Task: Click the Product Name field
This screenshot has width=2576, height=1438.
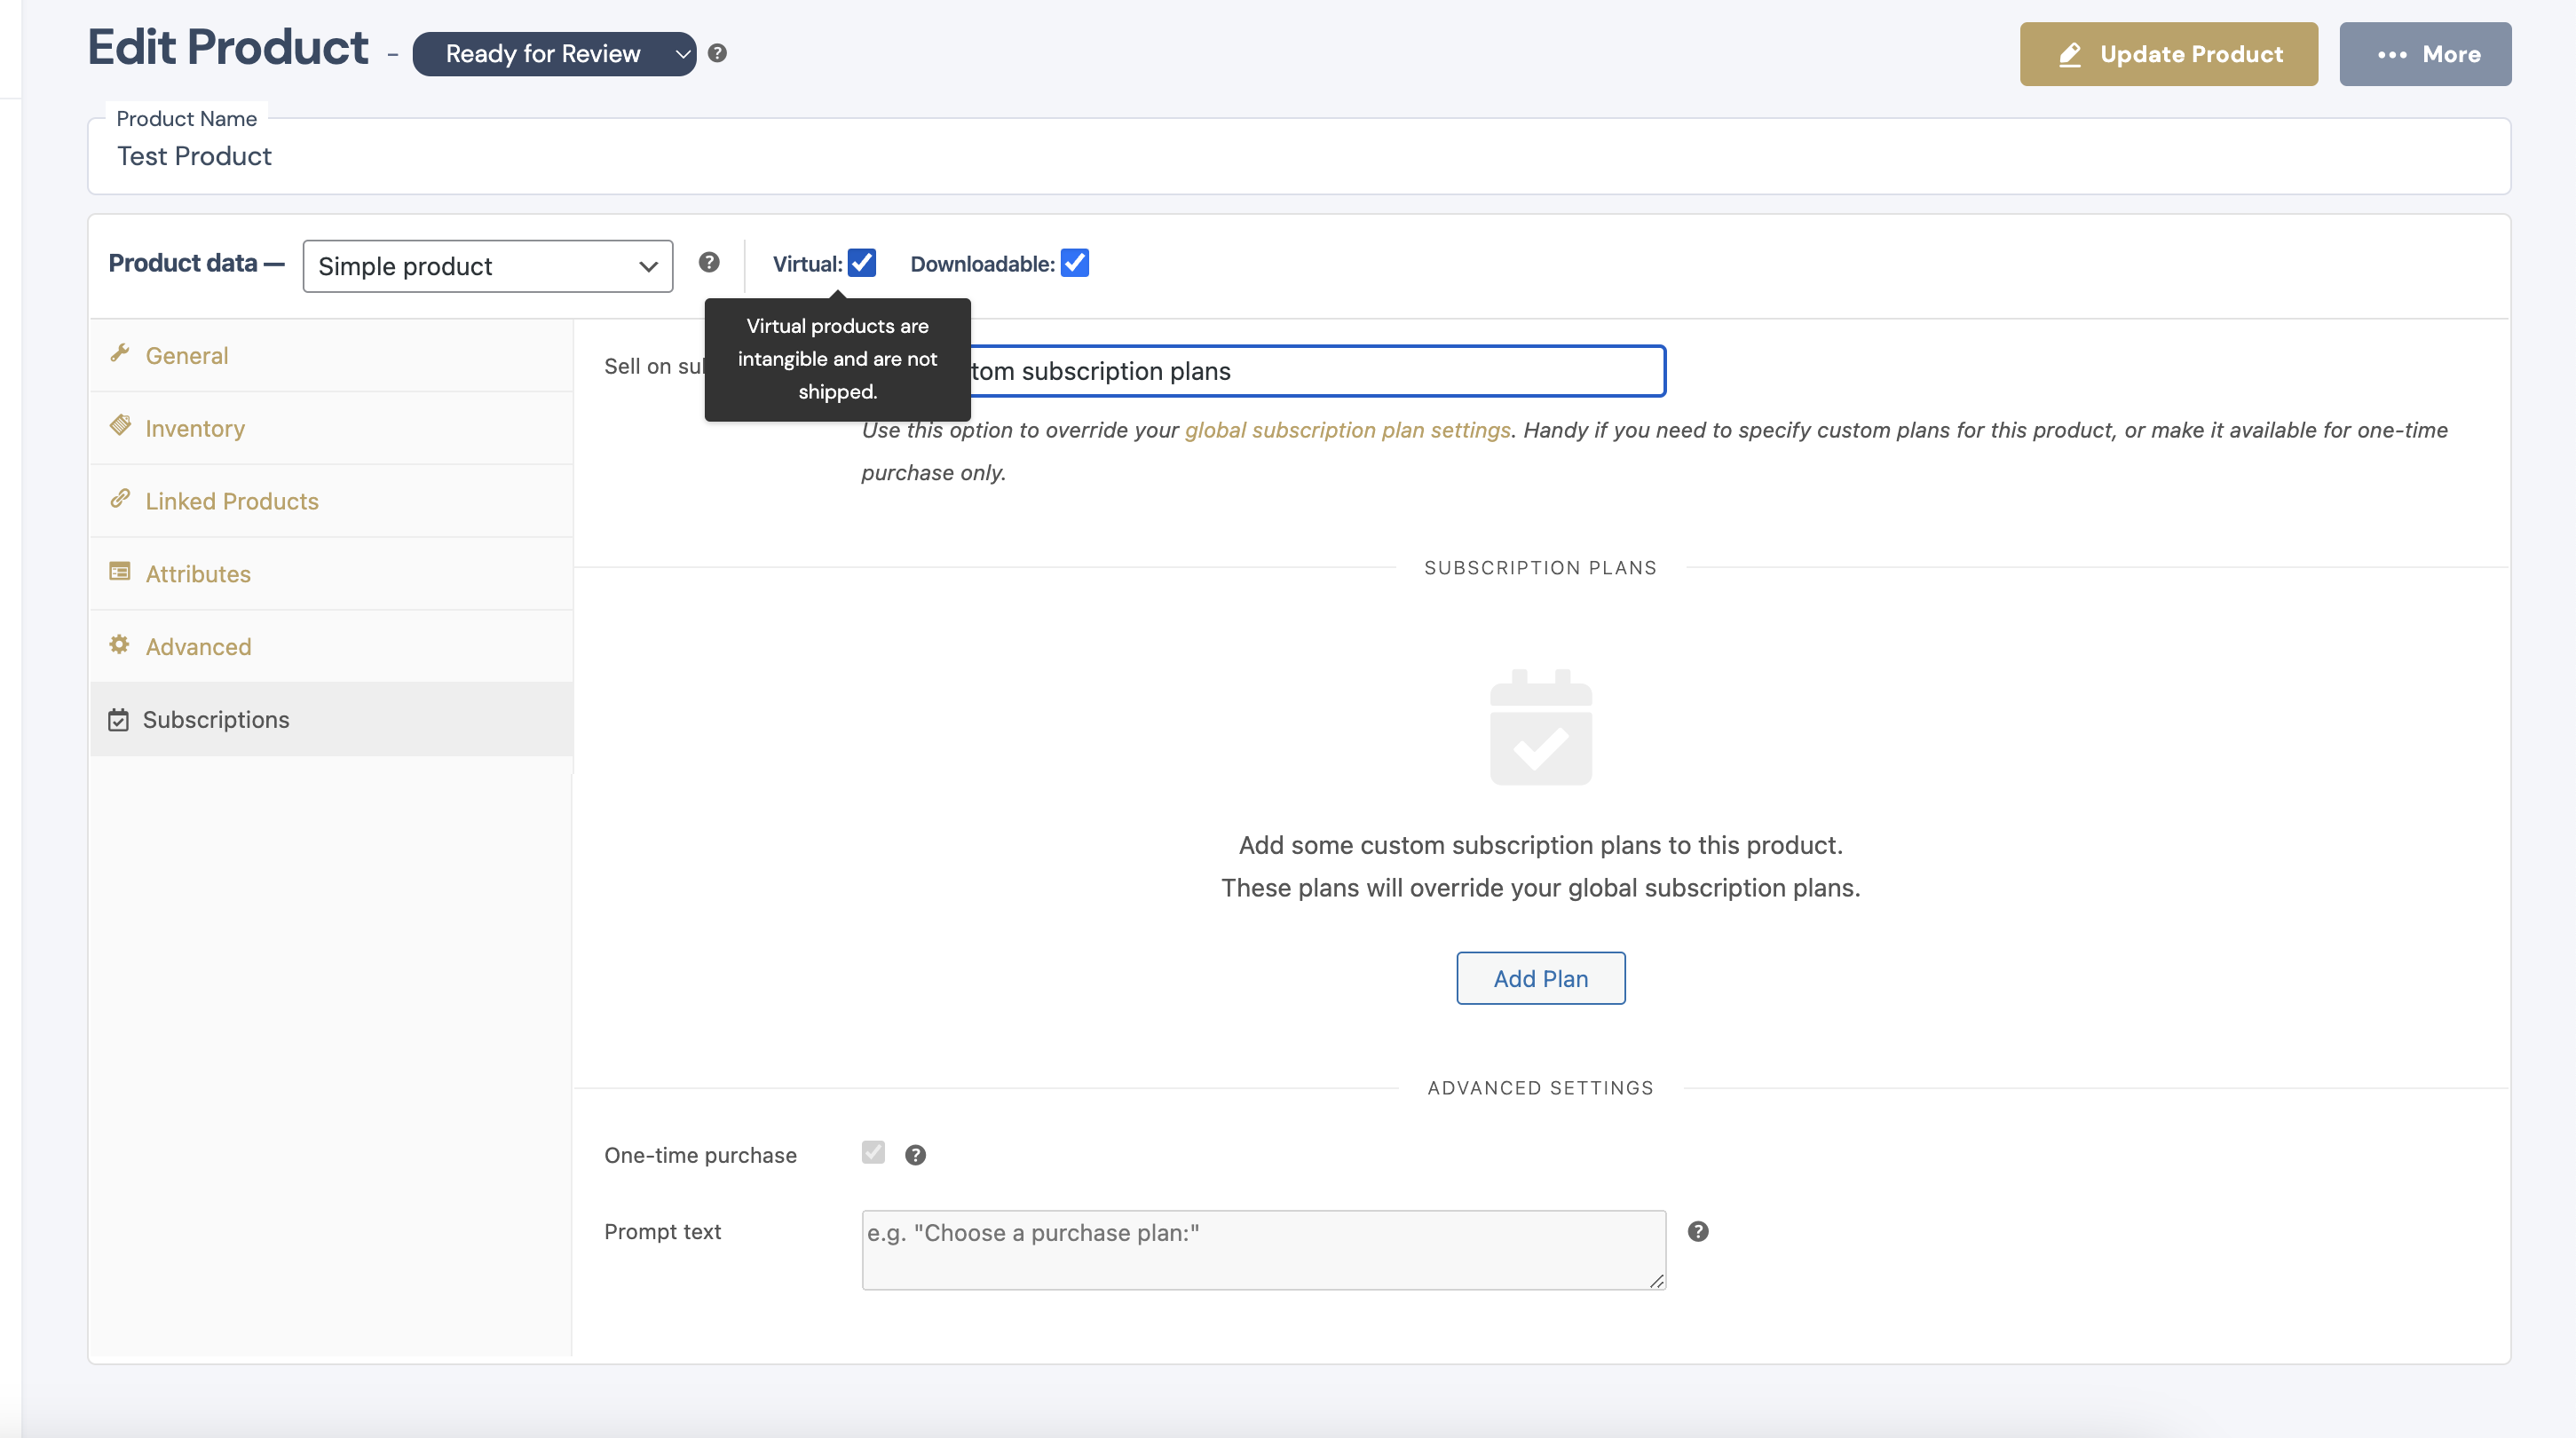Action: 1298,156
